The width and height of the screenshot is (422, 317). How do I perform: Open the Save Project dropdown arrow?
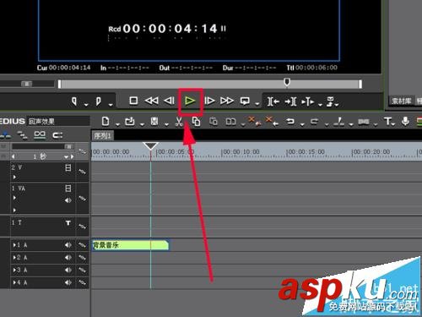166,124
